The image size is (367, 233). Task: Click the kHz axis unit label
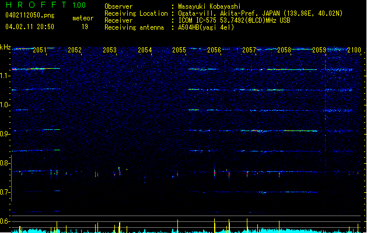(x=5, y=47)
